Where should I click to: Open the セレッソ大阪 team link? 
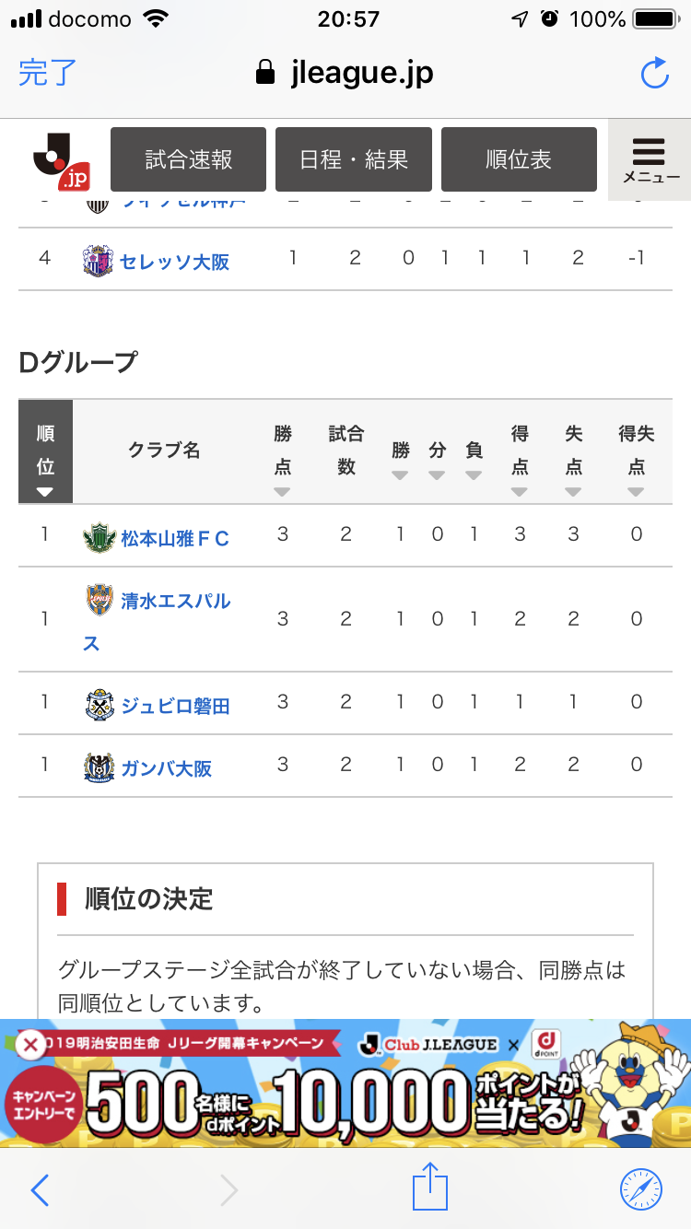174,262
